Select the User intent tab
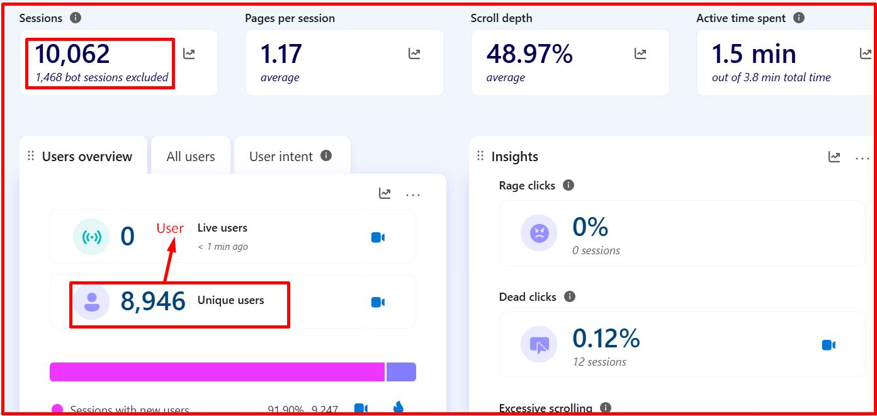 [281, 157]
